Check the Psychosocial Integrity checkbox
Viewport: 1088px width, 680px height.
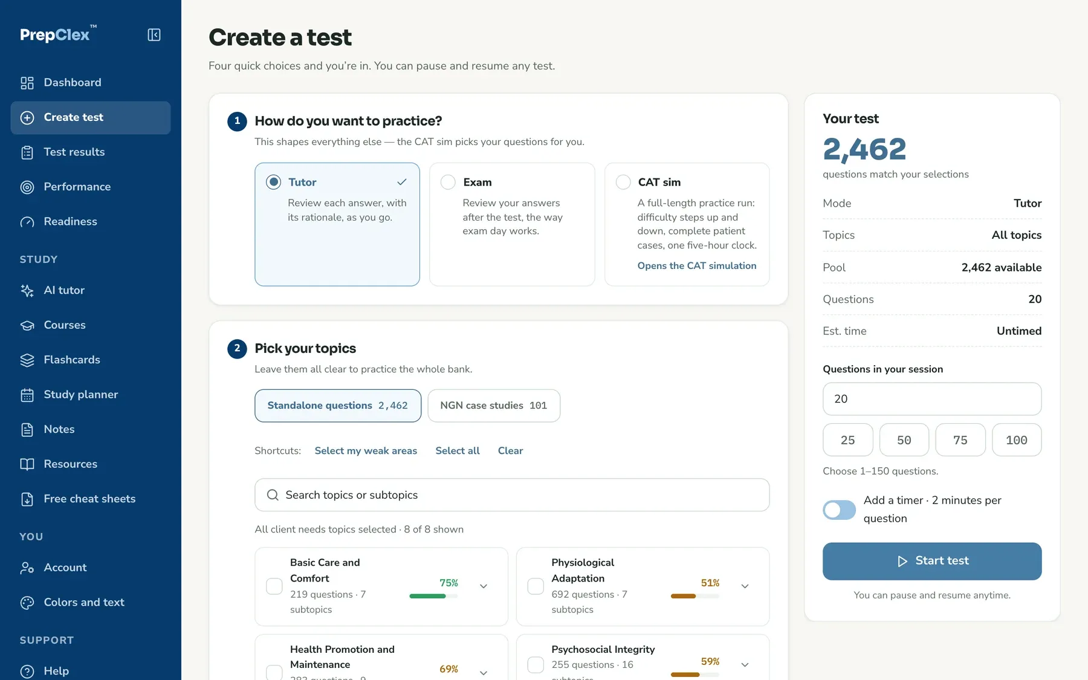point(536,665)
